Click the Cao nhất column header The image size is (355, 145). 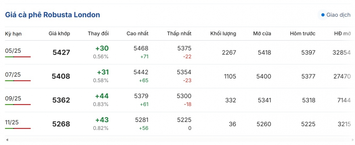(137, 34)
